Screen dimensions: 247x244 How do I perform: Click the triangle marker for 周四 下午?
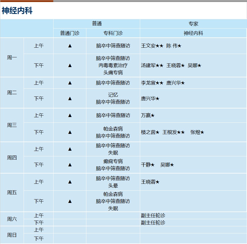click(70, 165)
